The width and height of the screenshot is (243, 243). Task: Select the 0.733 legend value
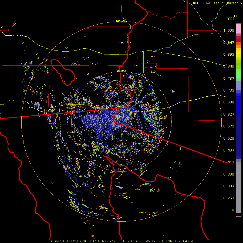(229, 90)
